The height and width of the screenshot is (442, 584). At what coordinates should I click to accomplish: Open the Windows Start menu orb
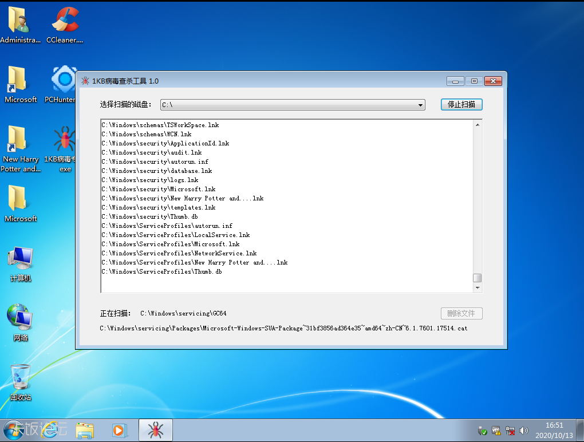[x=14, y=431]
